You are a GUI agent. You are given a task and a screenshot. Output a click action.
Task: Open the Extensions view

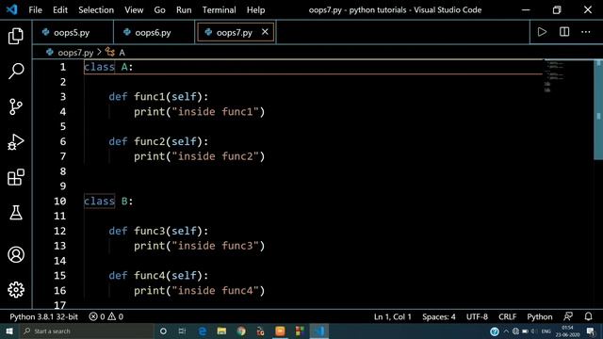pyautogui.click(x=16, y=177)
